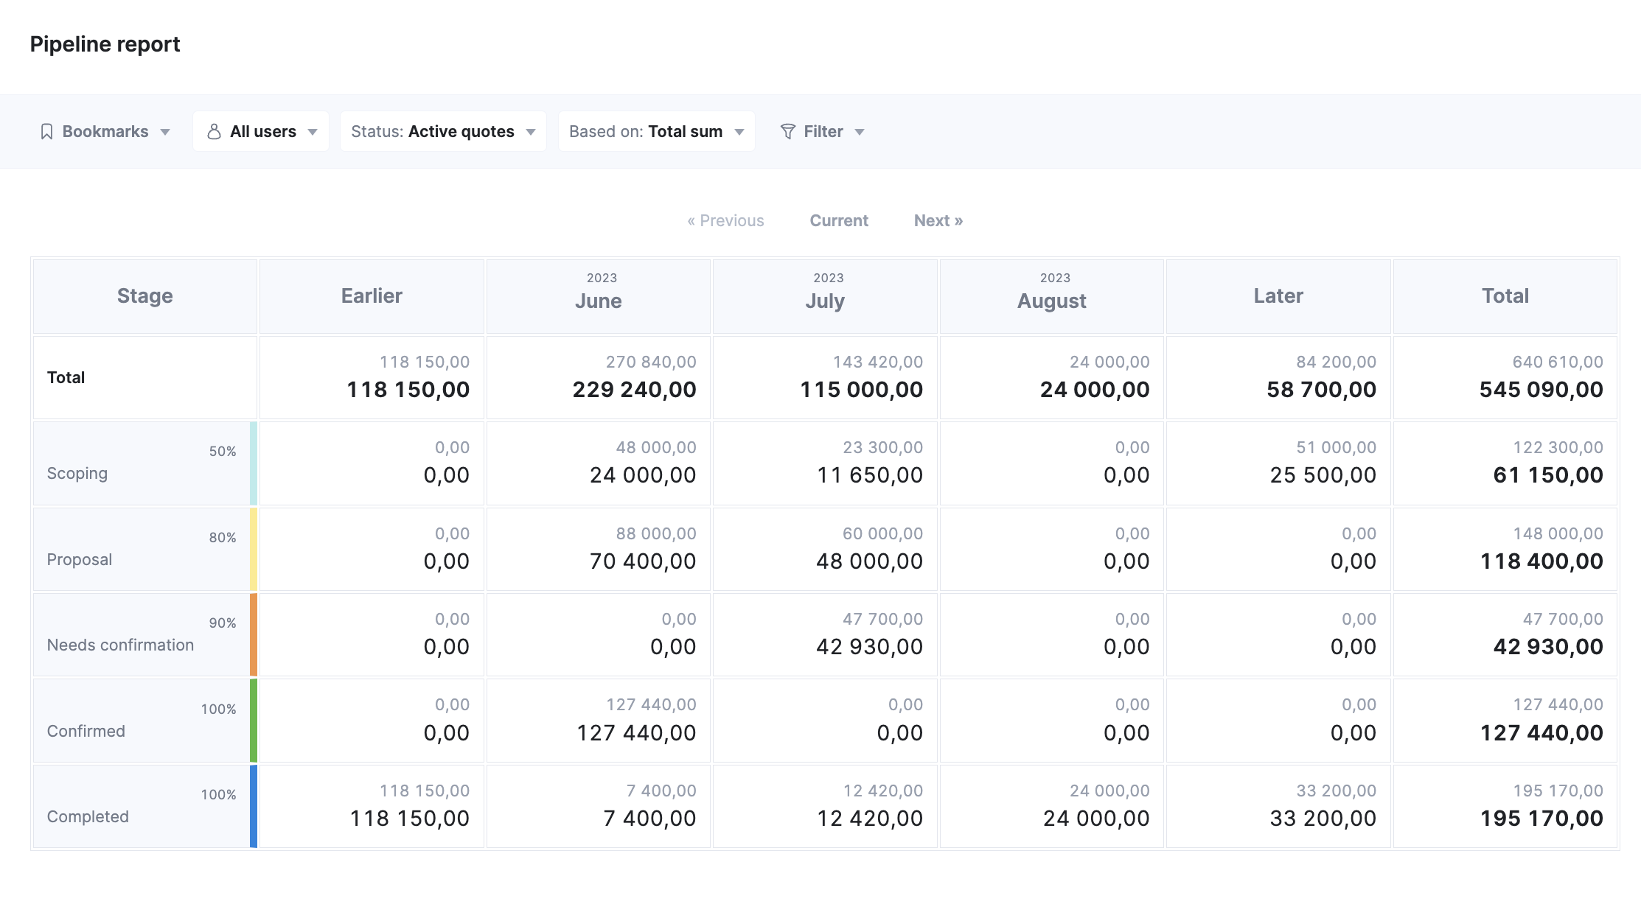The height and width of the screenshot is (918, 1641).
Task: Click the Bookmarks ribbon icon
Action: point(46,132)
